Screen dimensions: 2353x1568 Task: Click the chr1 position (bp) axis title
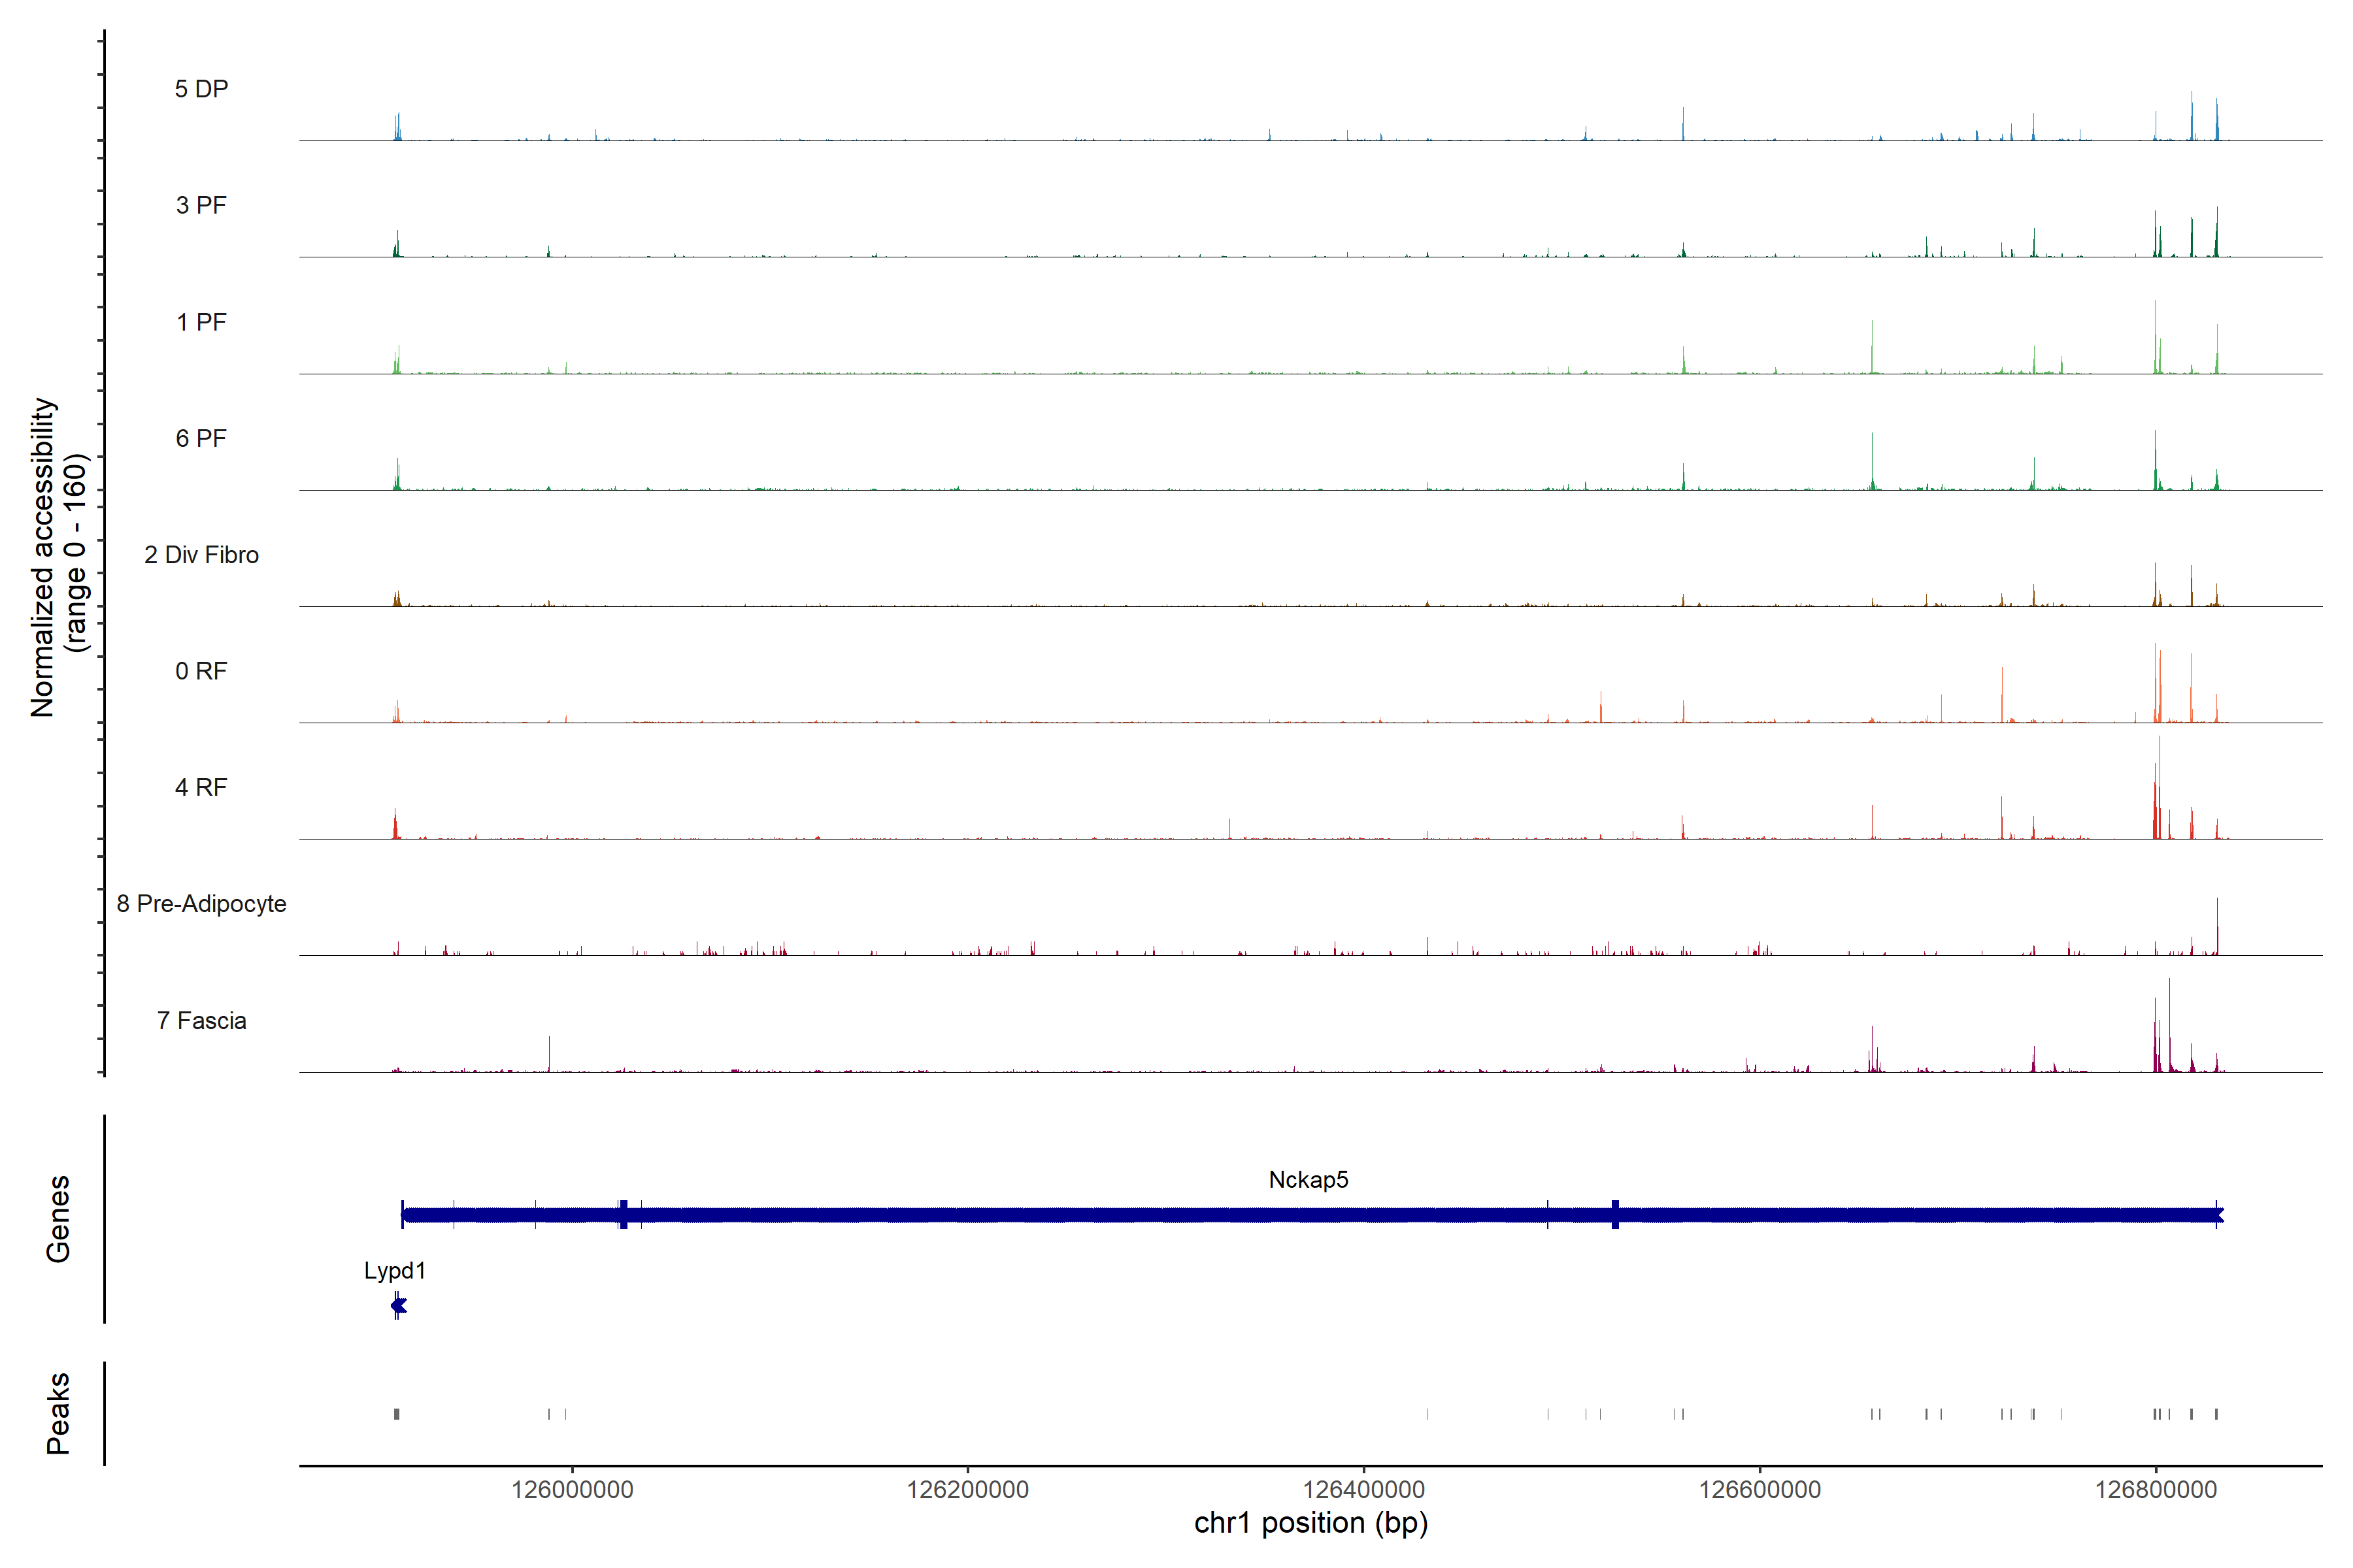(1310, 1523)
